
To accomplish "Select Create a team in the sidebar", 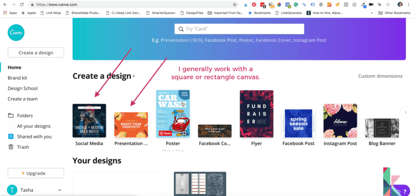I will click(23, 99).
